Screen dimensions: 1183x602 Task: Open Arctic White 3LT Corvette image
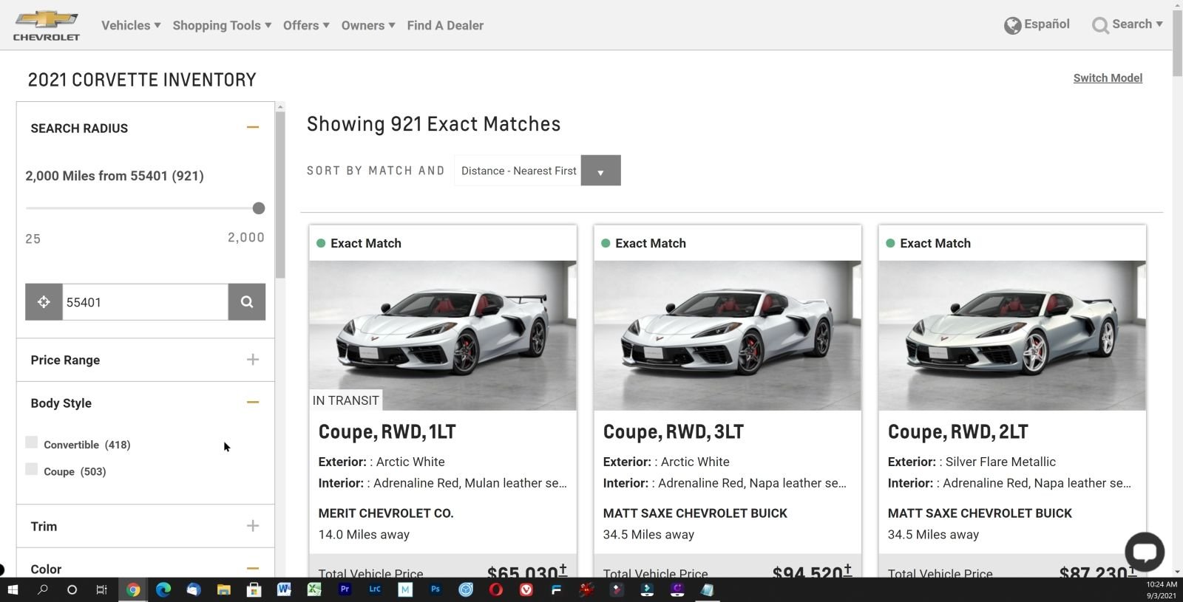pyautogui.click(x=728, y=335)
